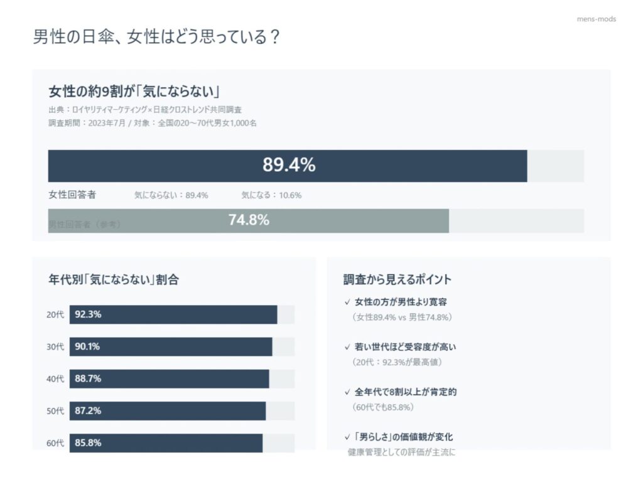Click the checkmark beside 全年代で8割以上が肯定的
Image resolution: width=643 pixels, height=482 pixels.
[347, 392]
